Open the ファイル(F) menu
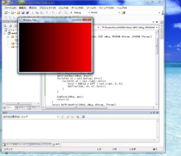 (10, 8)
